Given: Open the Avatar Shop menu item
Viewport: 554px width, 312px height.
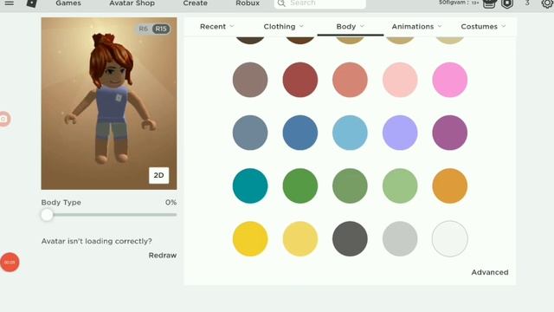Looking at the screenshot, I should click(132, 3).
